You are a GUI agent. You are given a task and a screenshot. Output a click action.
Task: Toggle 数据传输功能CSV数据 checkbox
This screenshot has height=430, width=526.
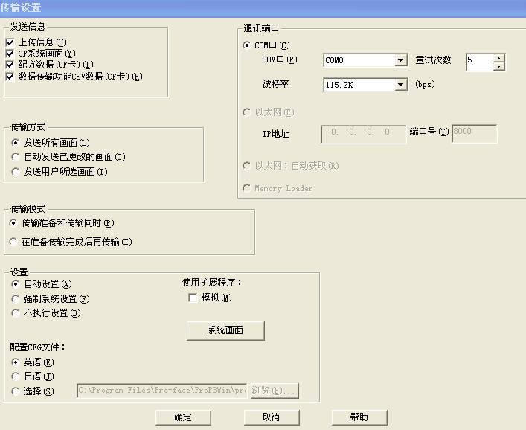[10, 76]
